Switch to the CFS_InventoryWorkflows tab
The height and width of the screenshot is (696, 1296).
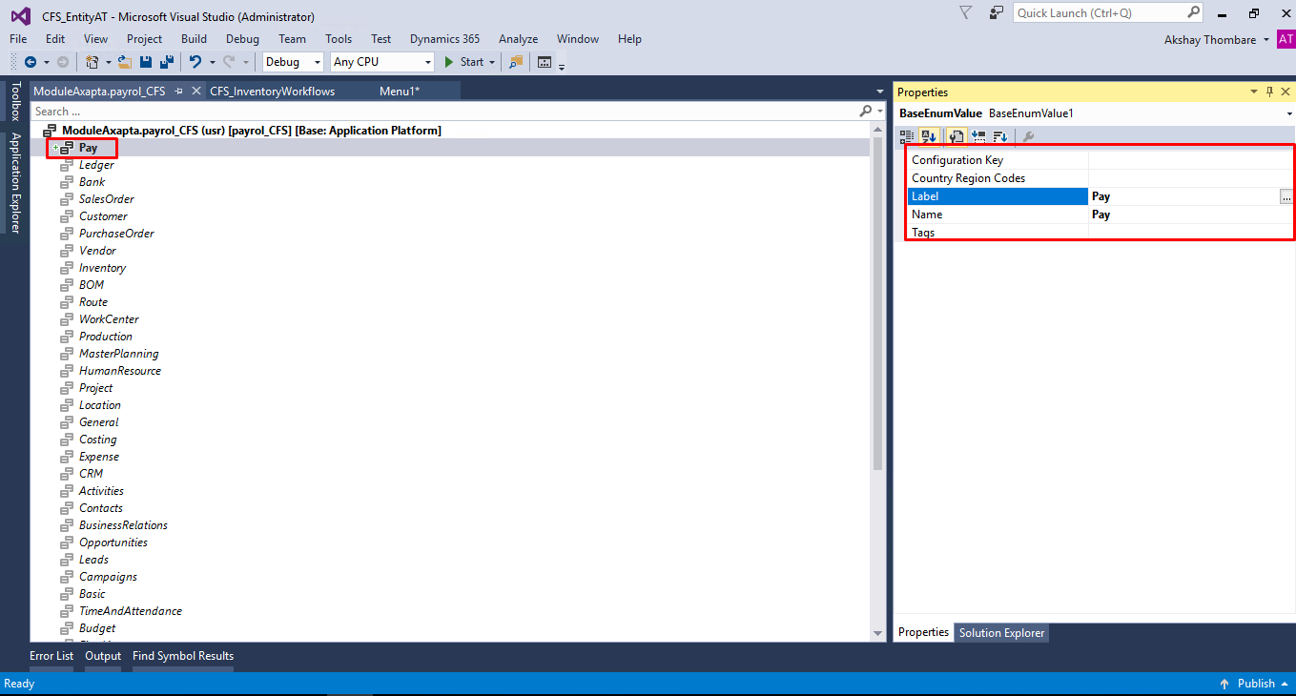[x=273, y=92]
